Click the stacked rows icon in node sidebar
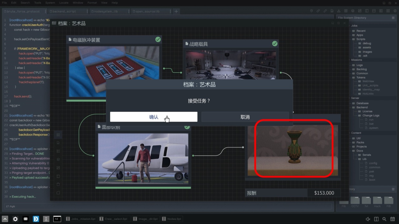 [58, 168]
